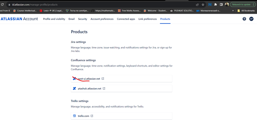Open the All Bookmarks folder
257x135 pixels.
246,11
